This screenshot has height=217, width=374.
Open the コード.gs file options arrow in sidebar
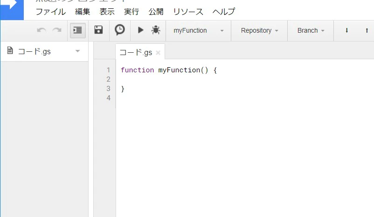(x=77, y=51)
